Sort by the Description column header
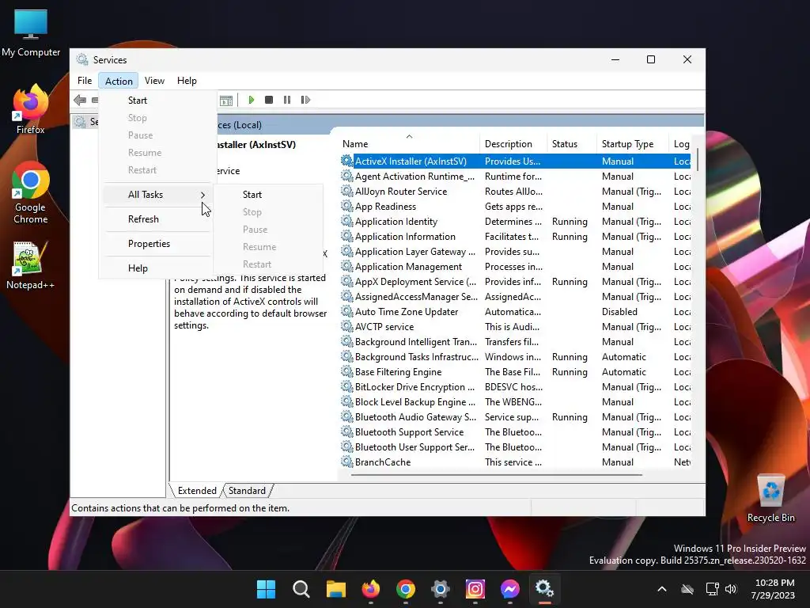 click(513, 144)
